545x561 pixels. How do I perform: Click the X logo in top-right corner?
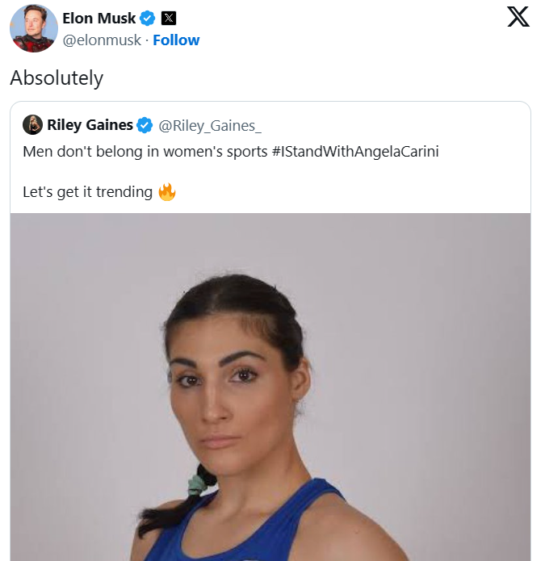click(x=518, y=16)
